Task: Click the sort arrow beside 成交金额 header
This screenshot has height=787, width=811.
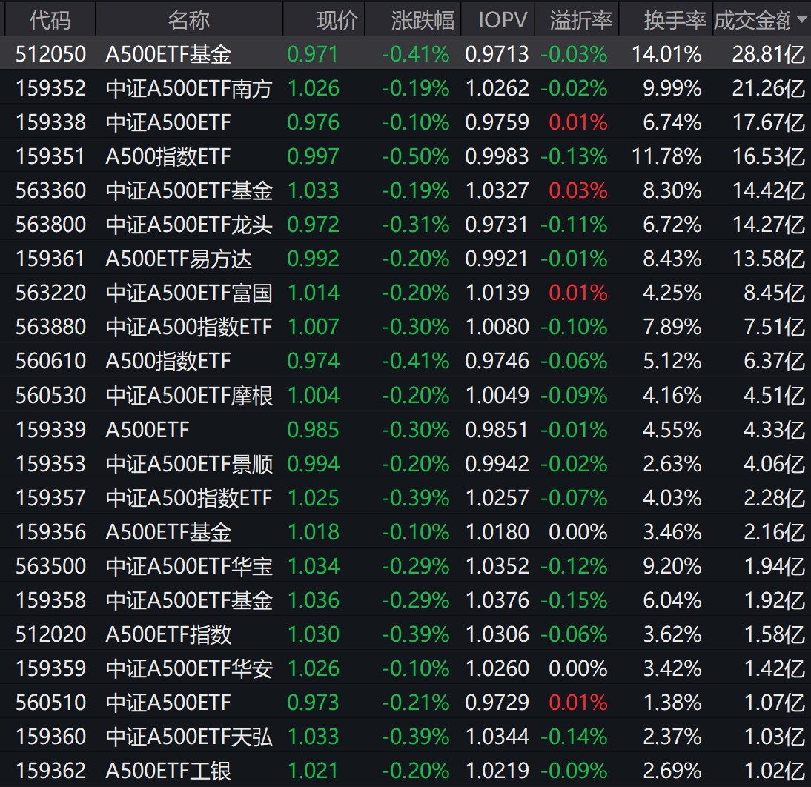Action: pos(801,21)
